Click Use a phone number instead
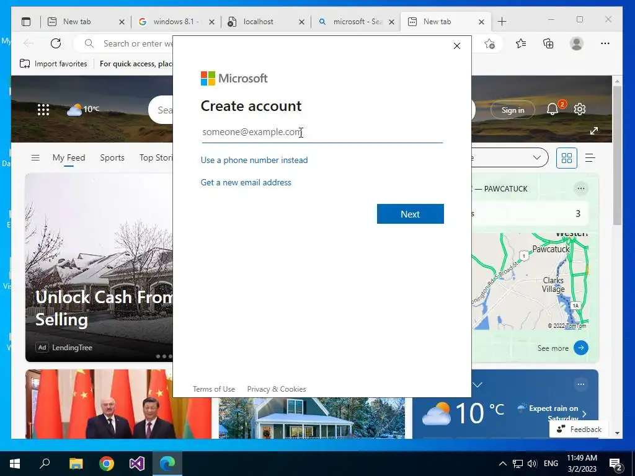 (254, 160)
